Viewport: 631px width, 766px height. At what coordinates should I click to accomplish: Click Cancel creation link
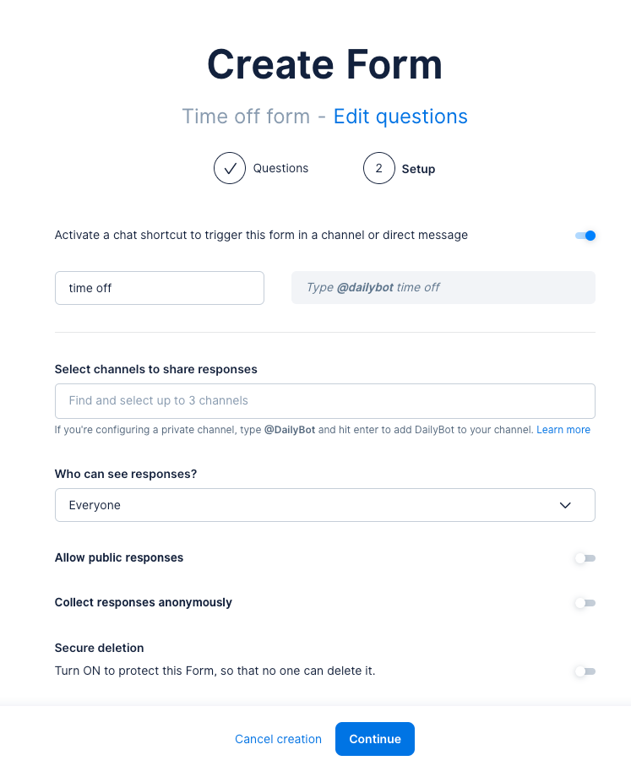click(278, 739)
